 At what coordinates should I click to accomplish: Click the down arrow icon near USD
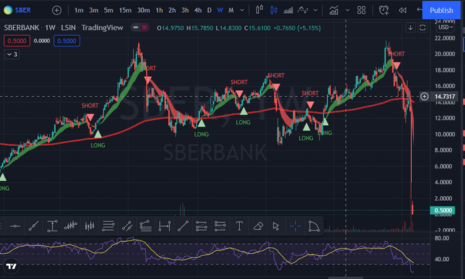[x=411, y=28]
